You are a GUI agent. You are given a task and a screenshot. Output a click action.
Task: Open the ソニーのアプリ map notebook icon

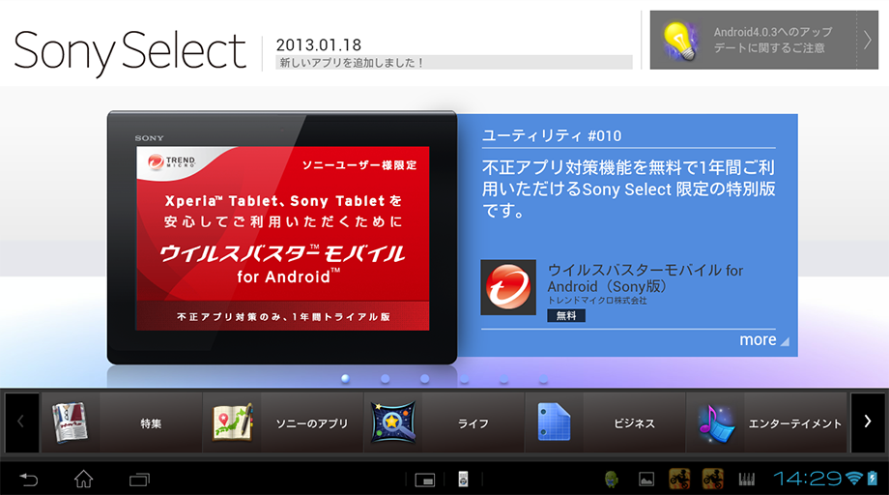[232, 422]
